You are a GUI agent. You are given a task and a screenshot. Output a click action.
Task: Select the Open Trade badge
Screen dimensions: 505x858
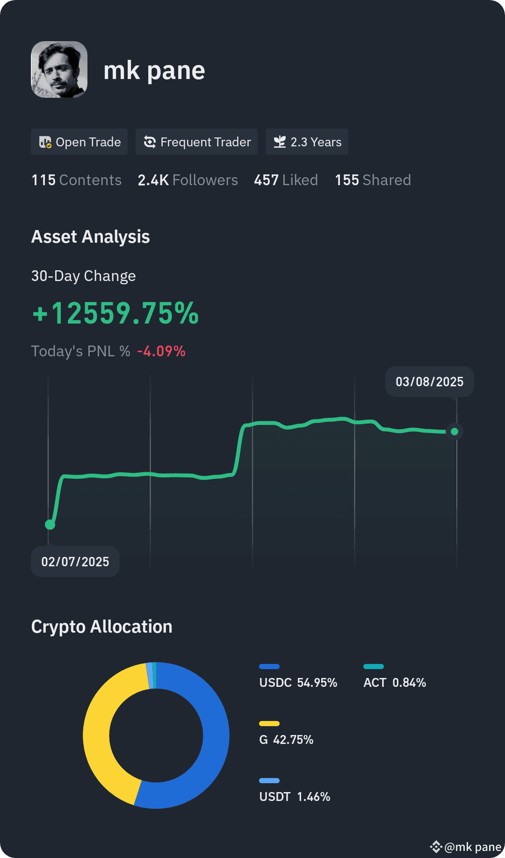79,142
